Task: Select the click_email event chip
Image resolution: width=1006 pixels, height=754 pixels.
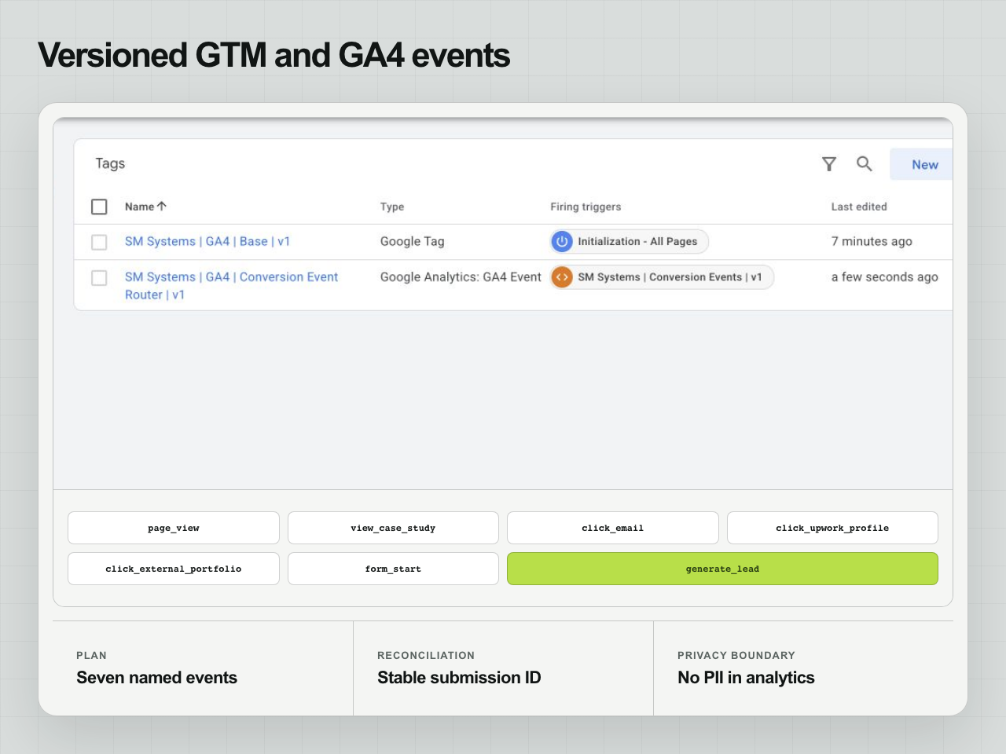Action: [613, 528]
